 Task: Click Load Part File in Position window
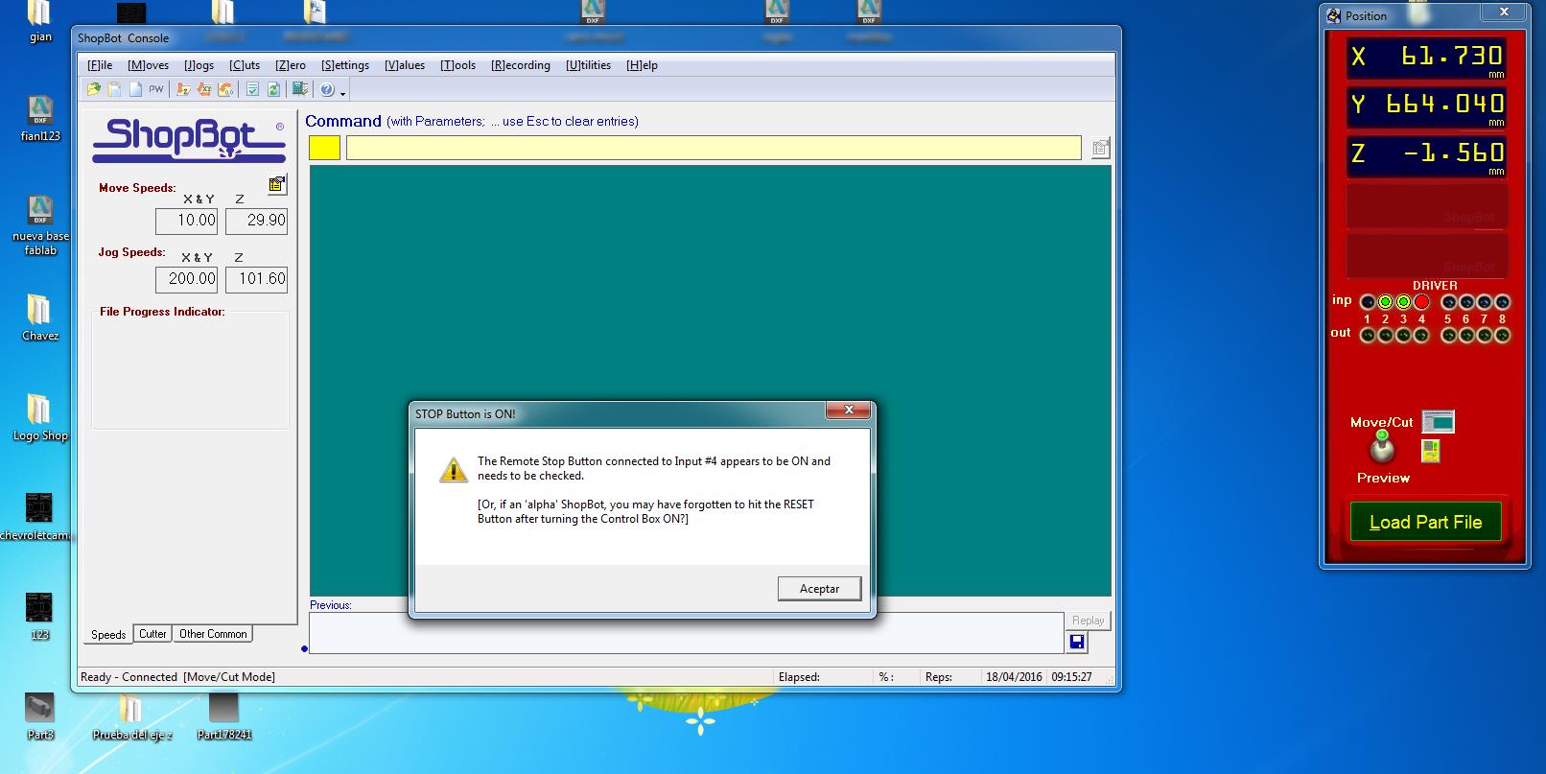point(1425,522)
